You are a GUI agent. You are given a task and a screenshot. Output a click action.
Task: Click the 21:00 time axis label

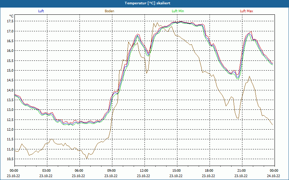tap(241, 171)
